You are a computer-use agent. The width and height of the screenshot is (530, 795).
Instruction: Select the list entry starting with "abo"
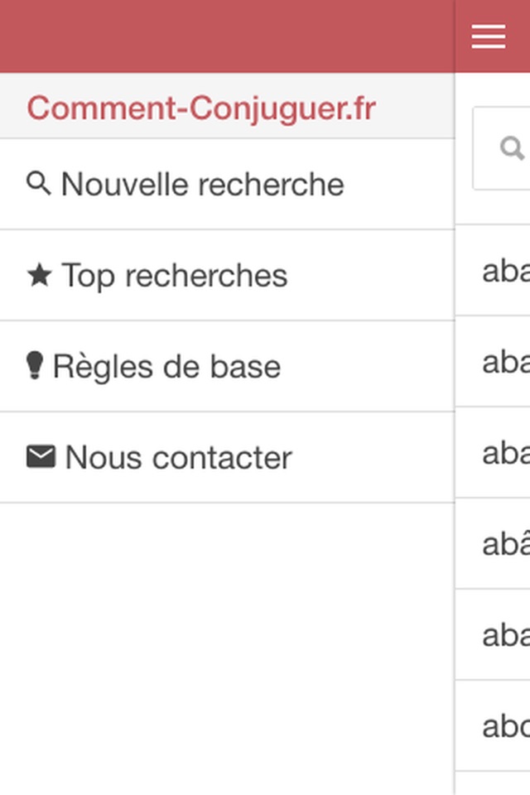point(493,726)
